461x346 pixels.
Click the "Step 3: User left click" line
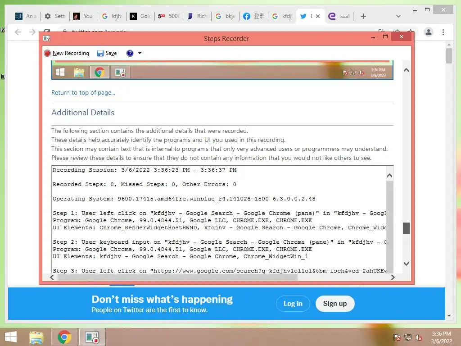point(219,271)
